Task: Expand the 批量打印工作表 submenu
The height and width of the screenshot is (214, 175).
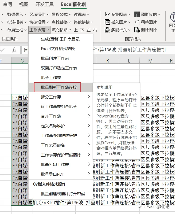Action: pos(61,164)
